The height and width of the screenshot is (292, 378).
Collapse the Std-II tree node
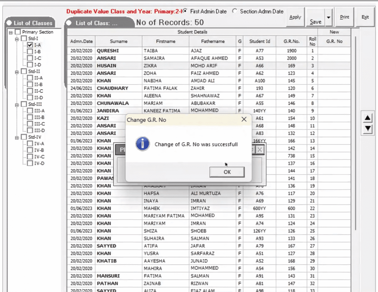coord(17,72)
